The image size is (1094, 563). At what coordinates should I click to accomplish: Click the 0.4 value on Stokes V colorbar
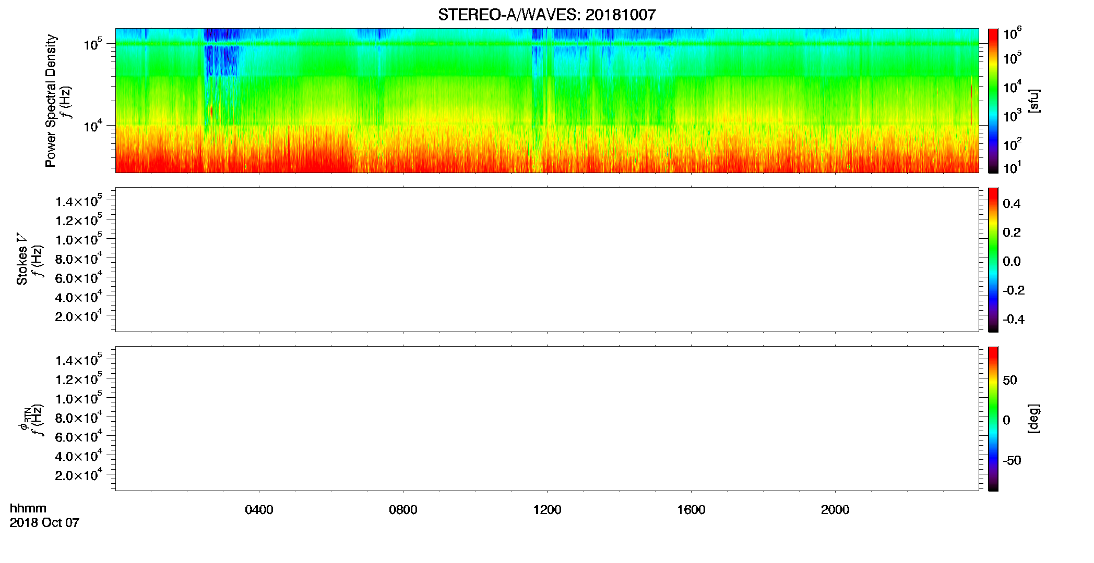point(1012,204)
